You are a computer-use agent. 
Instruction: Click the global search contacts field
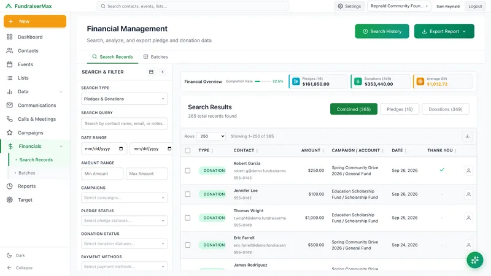click(x=193, y=6)
